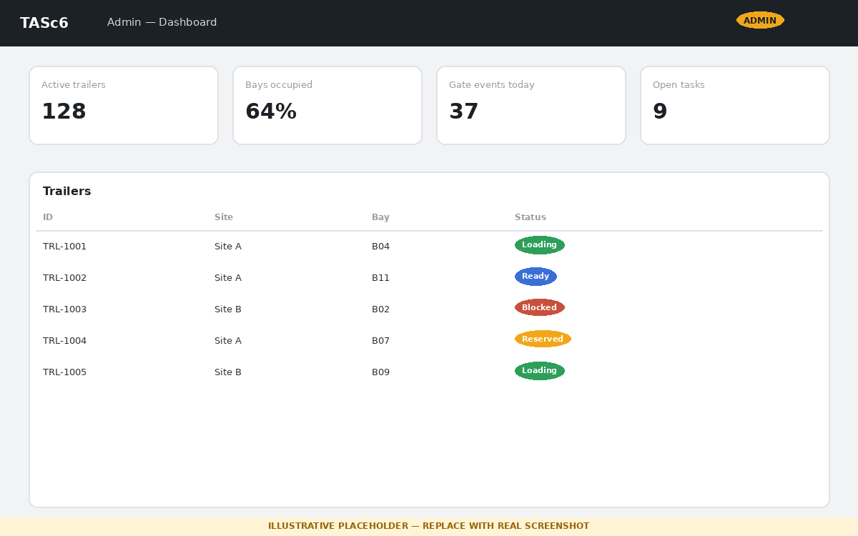Viewport: 858px width, 536px height.
Task: Click the TASc6 logo in the header
Action: (44, 23)
